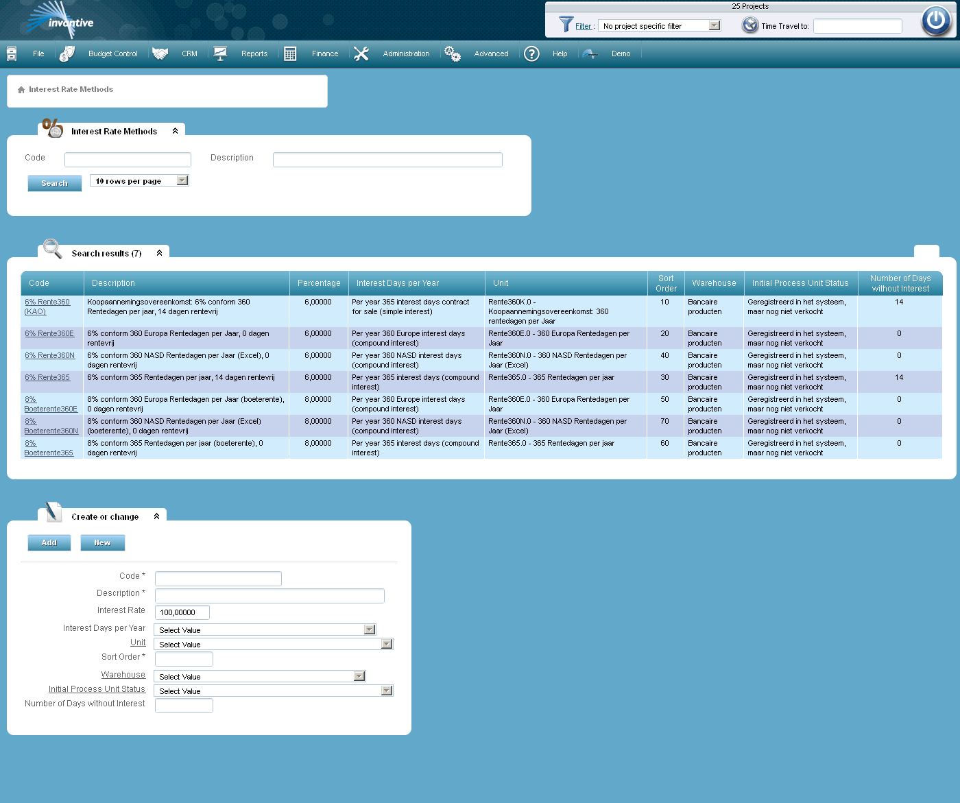Focus the Code search field
The height and width of the screenshot is (803, 960).
pos(128,160)
